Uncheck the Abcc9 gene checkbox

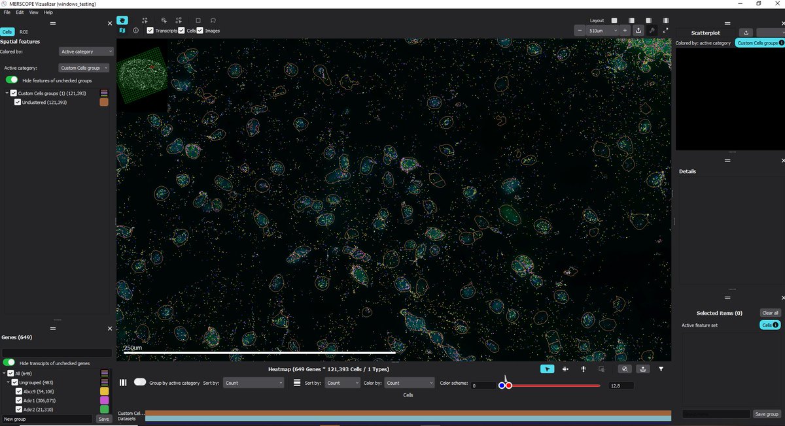click(x=18, y=391)
